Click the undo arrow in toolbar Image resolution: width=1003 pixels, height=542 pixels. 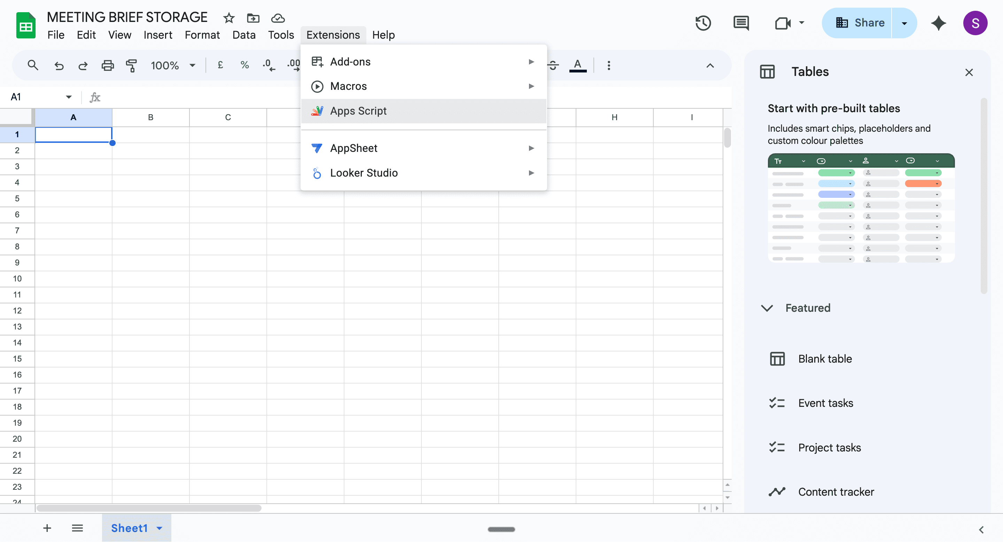tap(59, 65)
